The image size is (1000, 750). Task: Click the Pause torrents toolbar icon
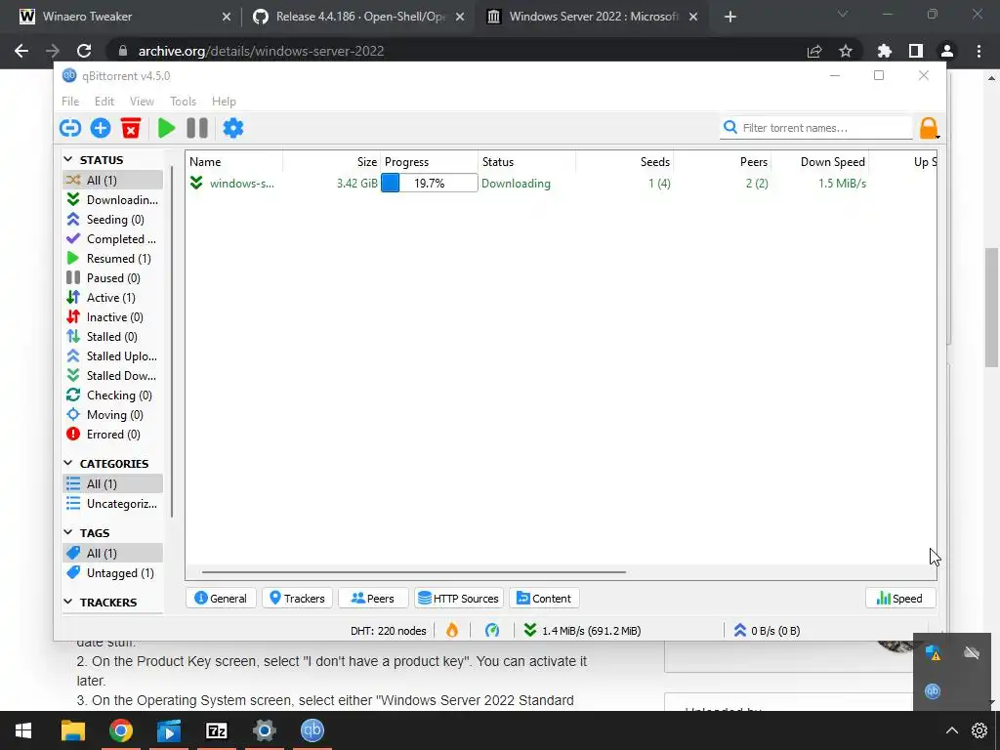[197, 128]
